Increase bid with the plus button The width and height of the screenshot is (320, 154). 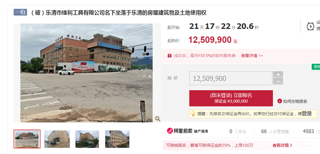[278, 74]
